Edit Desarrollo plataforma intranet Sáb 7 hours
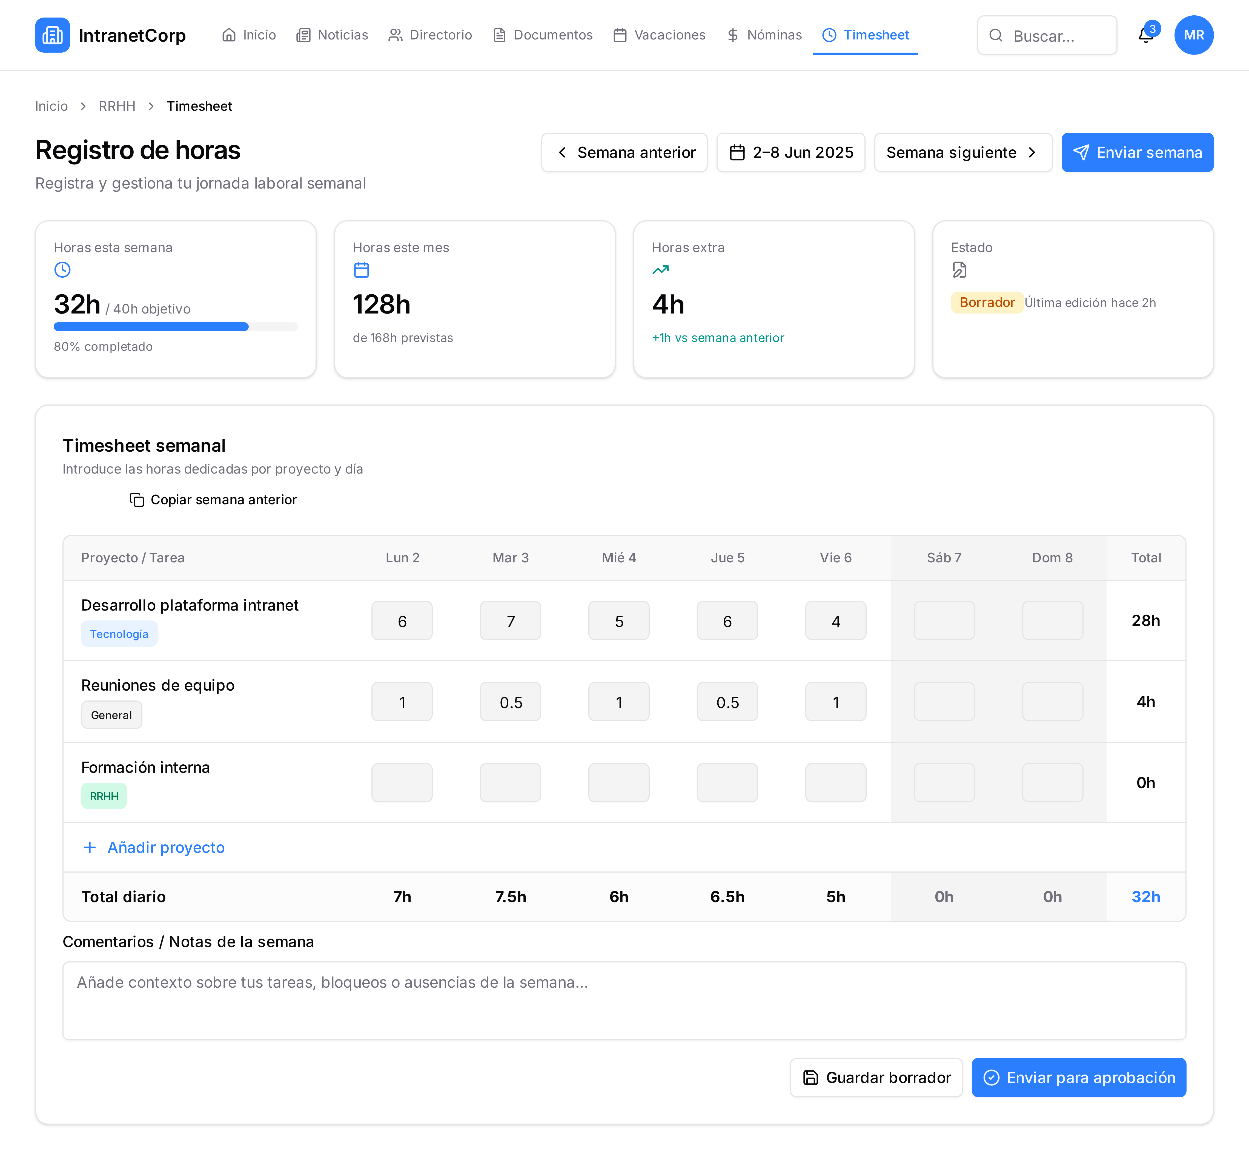1249x1151 pixels. [944, 620]
